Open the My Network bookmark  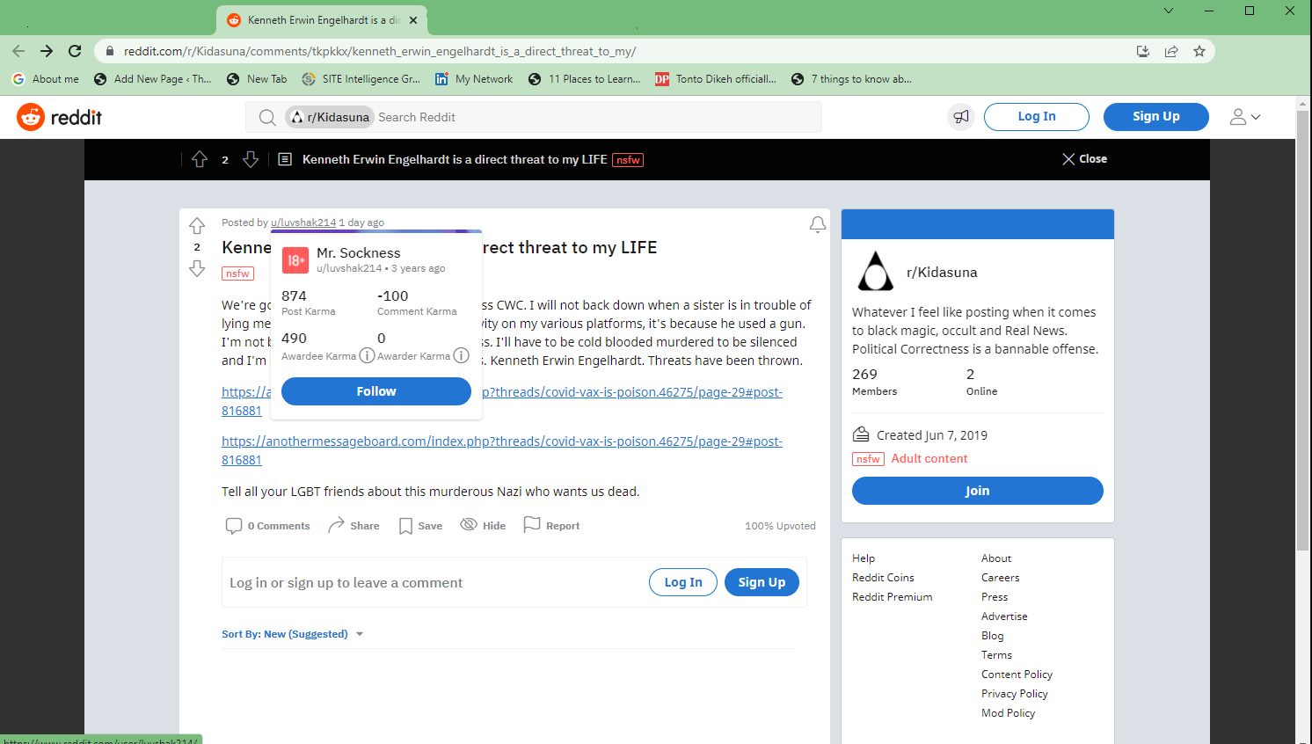[474, 79]
